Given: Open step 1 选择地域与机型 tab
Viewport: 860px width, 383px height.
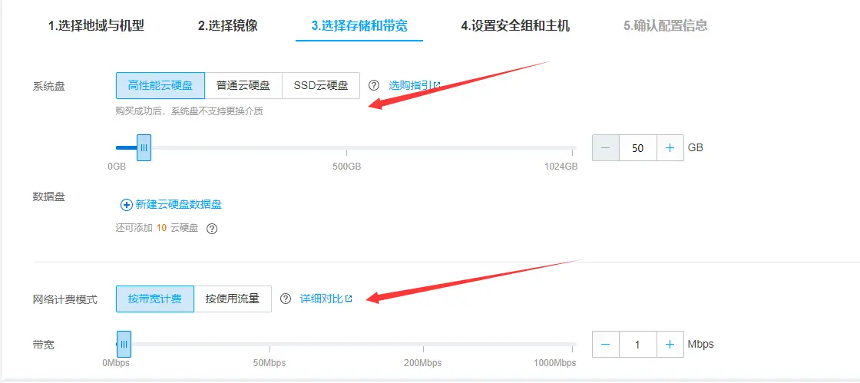Looking at the screenshot, I should click(97, 26).
